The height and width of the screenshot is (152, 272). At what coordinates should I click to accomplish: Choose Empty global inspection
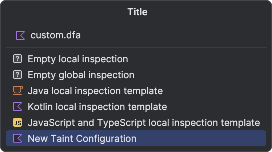point(136,75)
